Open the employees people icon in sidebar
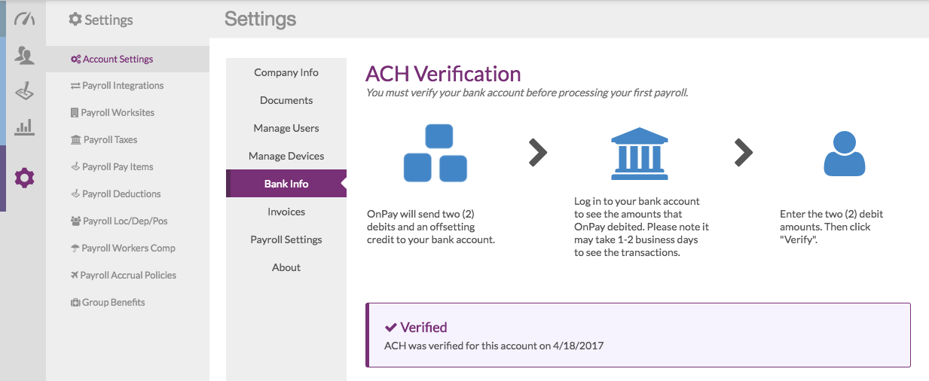 25,56
